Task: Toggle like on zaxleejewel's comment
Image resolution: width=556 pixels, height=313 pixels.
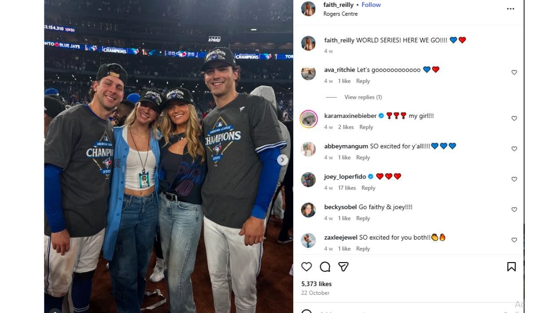Action: (514, 240)
